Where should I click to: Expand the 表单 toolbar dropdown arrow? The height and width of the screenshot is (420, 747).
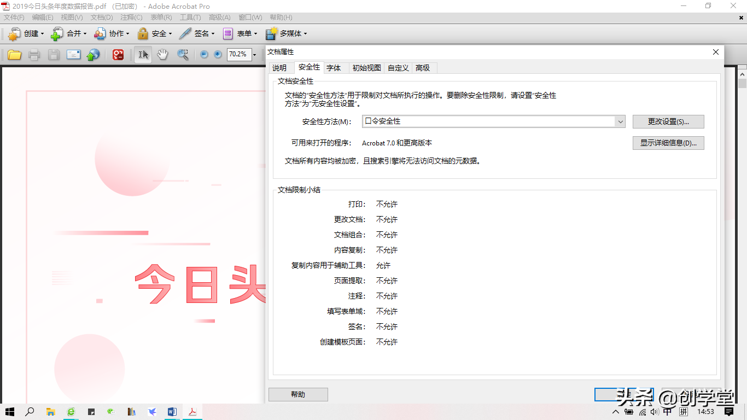pyautogui.click(x=255, y=34)
